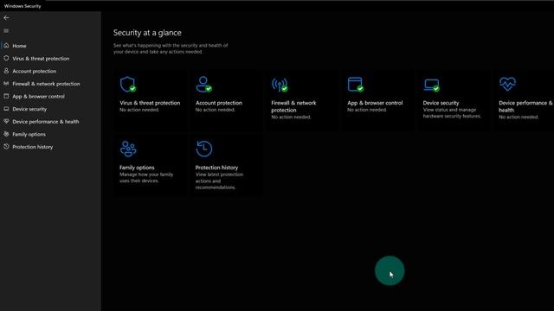Open Device performance & health from sidebar
554x311 pixels.
pyautogui.click(x=46, y=122)
